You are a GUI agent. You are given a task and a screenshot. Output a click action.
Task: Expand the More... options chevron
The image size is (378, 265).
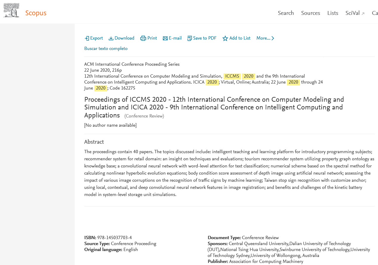(273, 38)
